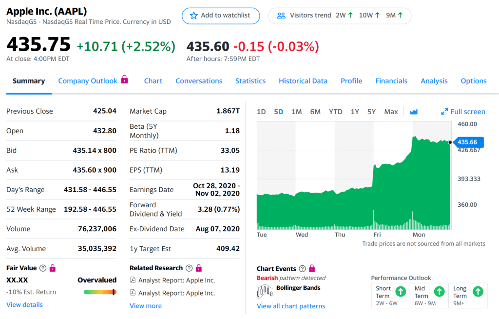Viewport: 499px width, 319px height.
Task: Click the pink lock icon beside Company Outlook
Action: [x=124, y=80]
